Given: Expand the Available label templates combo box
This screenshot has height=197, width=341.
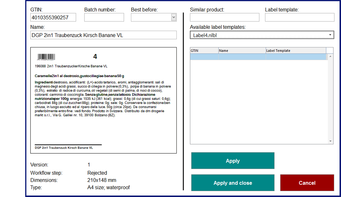Looking at the screenshot, I should [330, 35].
